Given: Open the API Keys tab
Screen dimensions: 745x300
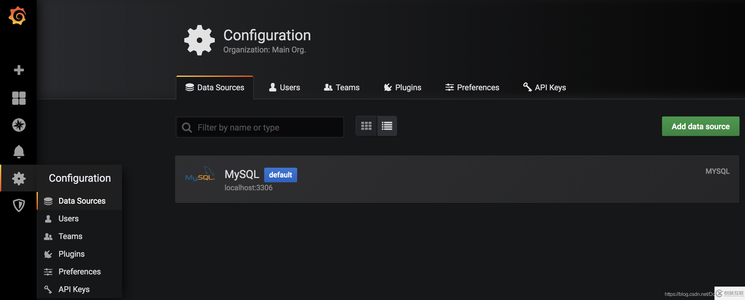Looking at the screenshot, I should pos(545,87).
